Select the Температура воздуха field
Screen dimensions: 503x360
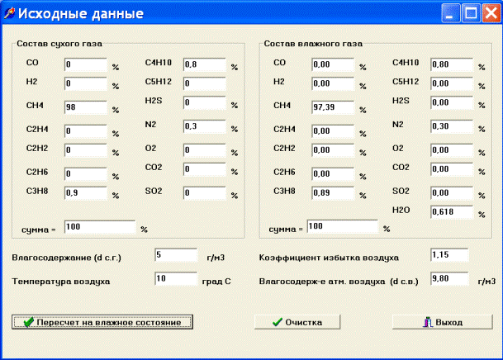175,280
